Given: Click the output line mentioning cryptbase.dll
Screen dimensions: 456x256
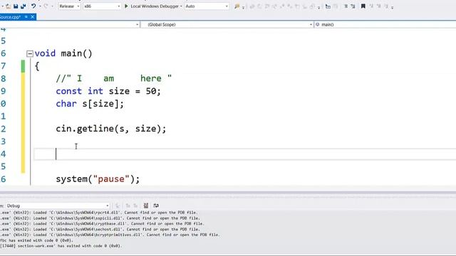Looking at the screenshot, I should point(102,223).
